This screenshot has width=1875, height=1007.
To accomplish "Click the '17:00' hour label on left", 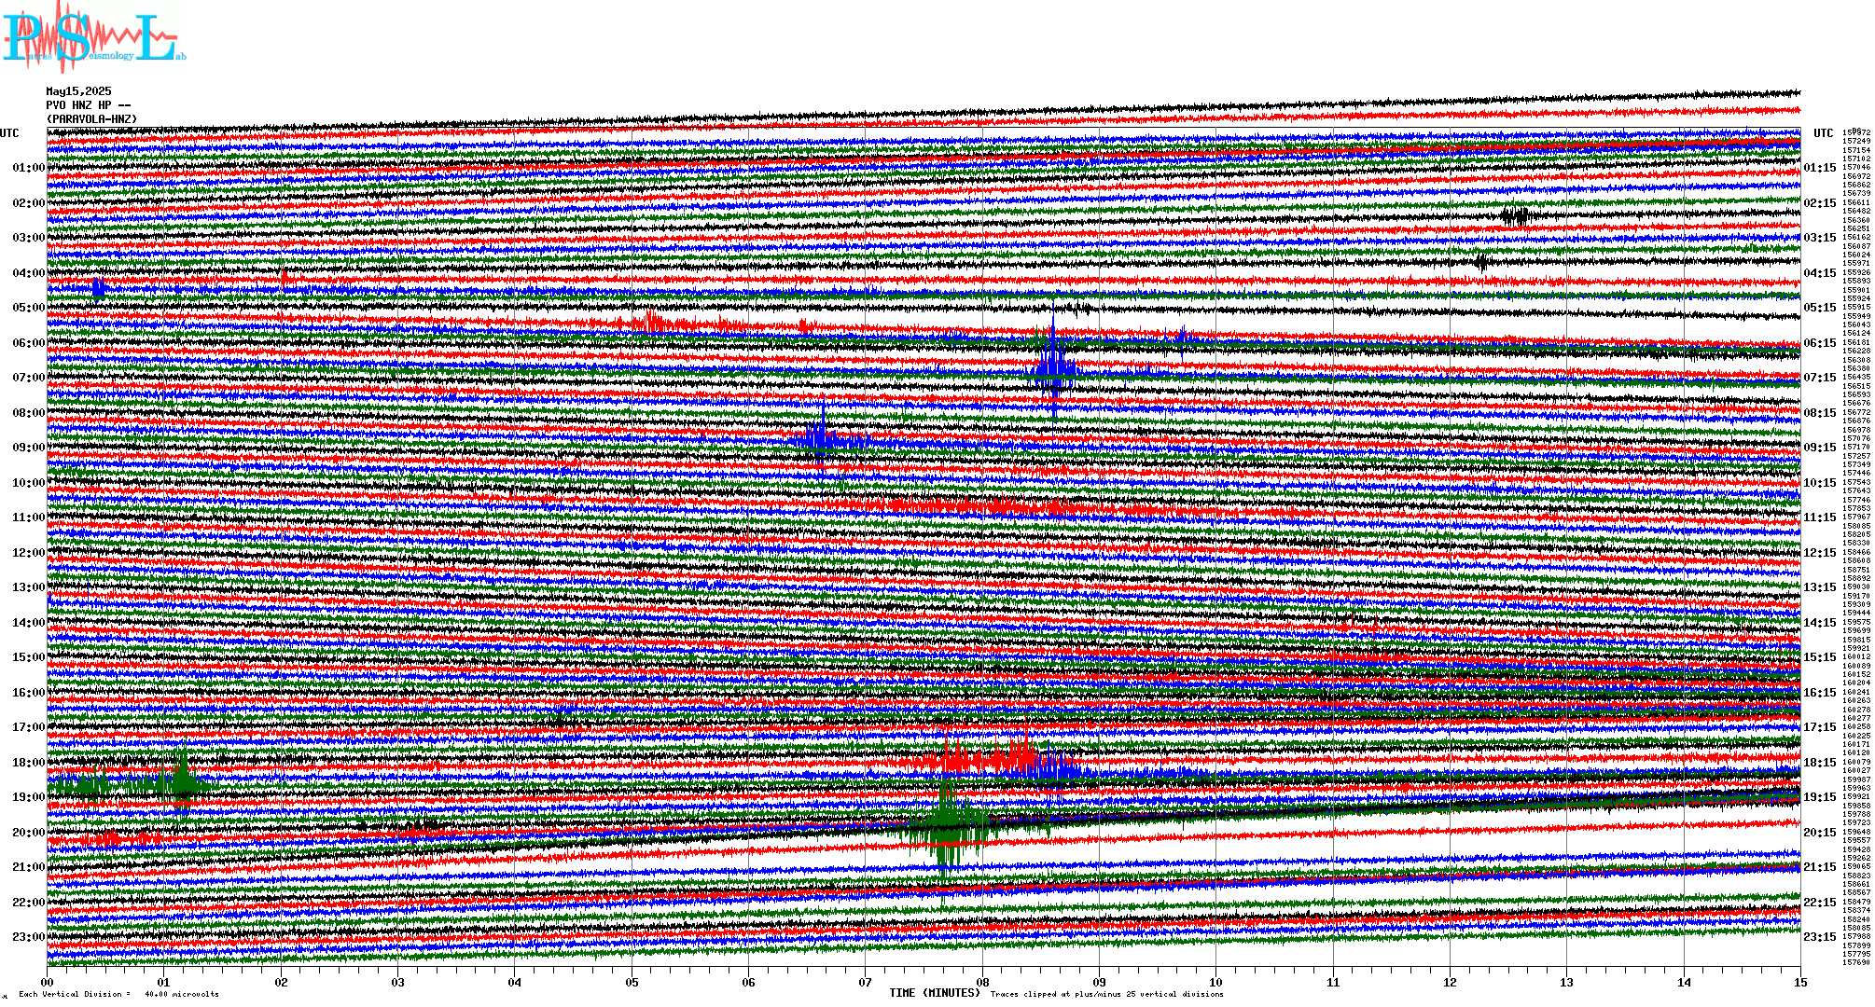I will [x=29, y=727].
